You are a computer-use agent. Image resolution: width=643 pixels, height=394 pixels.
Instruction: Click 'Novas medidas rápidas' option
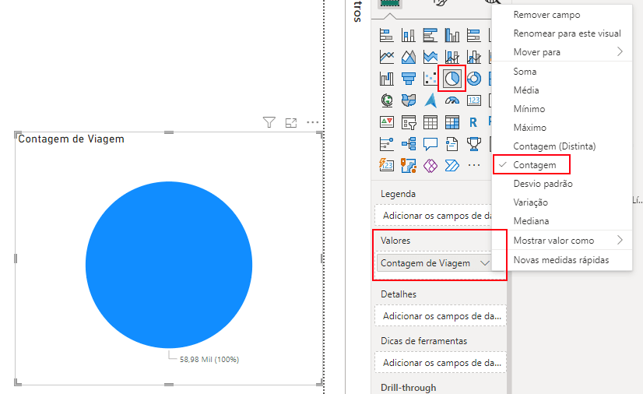pyautogui.click(x=560, y=260)
